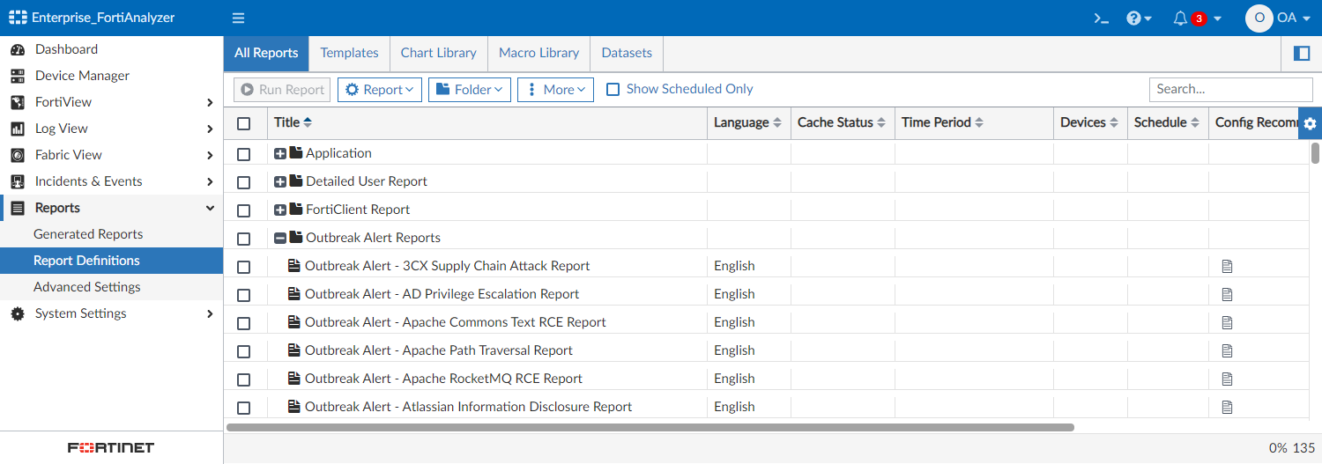Expand the Detailed User Report folder
This screenshot has width=1322, height=464.
280,182
